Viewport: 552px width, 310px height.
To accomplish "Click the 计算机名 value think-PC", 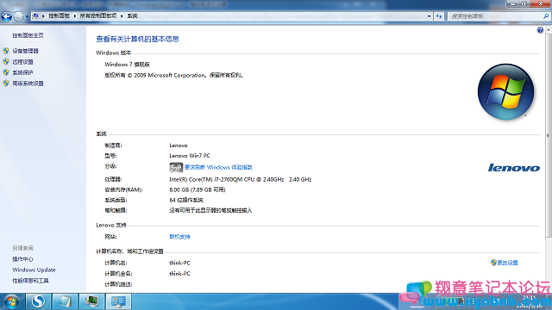I will point(179,263).
